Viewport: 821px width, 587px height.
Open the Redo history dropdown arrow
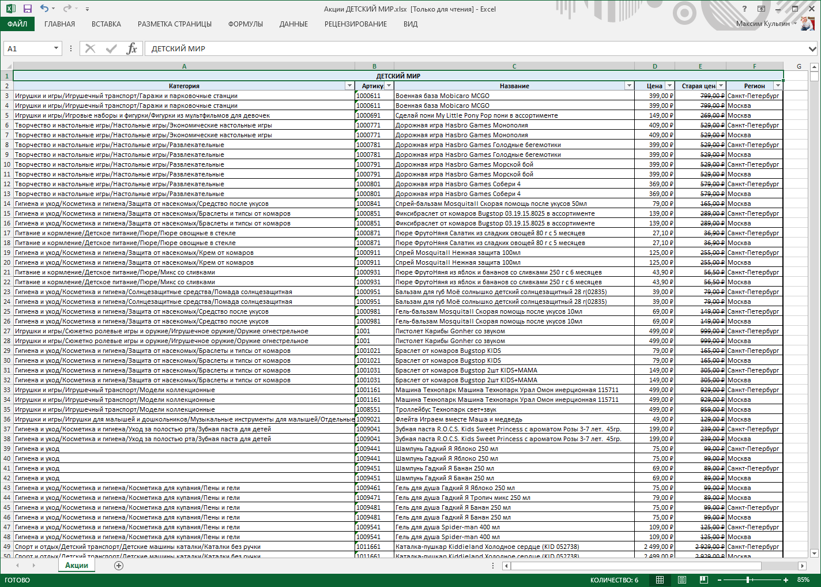[77, 9]
